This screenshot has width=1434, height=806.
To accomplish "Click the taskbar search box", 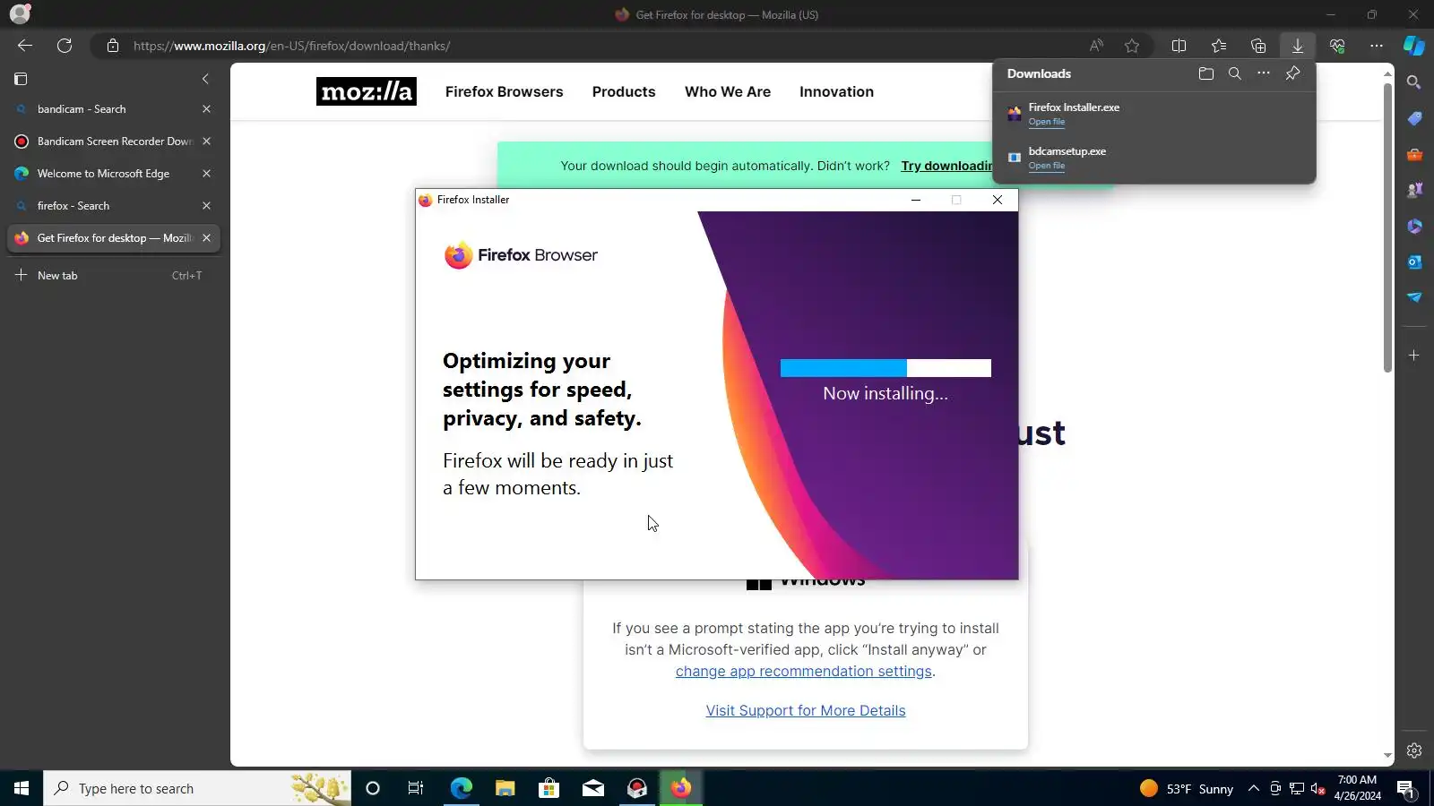I will click(x=197, y=788).
